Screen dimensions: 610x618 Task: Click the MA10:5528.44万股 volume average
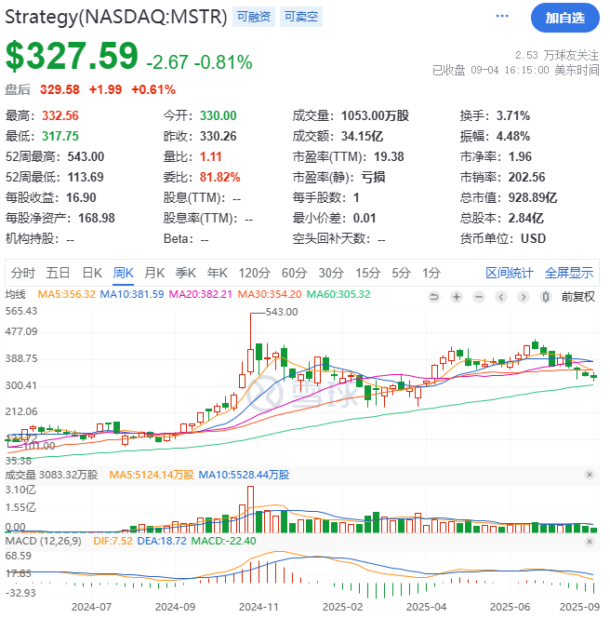(244, 475)
